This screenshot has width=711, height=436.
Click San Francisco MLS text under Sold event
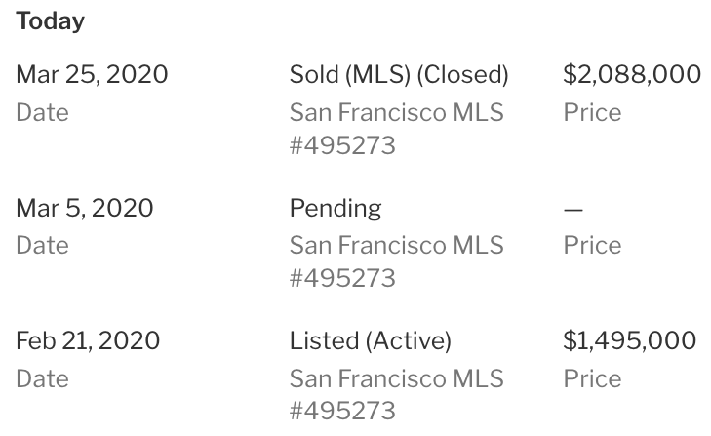396,112
